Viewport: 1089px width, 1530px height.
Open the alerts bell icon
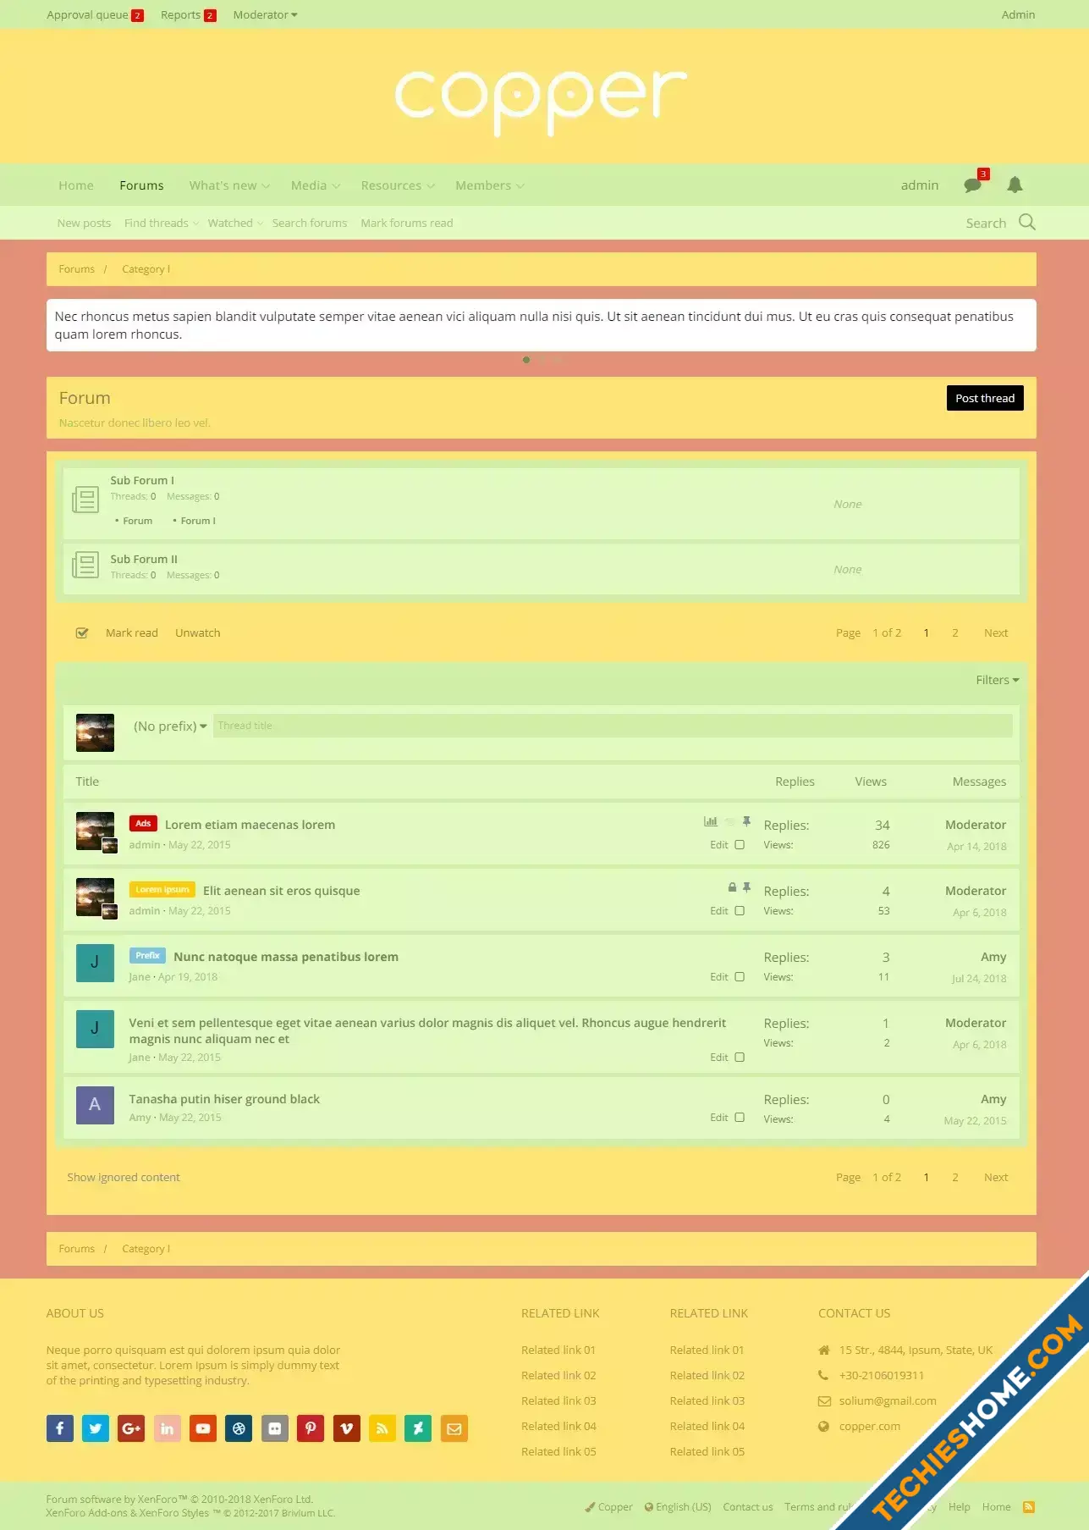tap(1015, 185)
